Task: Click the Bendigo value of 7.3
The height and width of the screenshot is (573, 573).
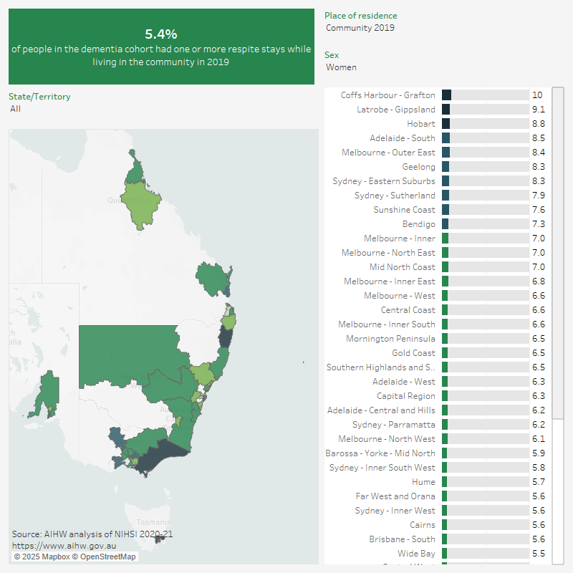Action: tap(539, 223)
